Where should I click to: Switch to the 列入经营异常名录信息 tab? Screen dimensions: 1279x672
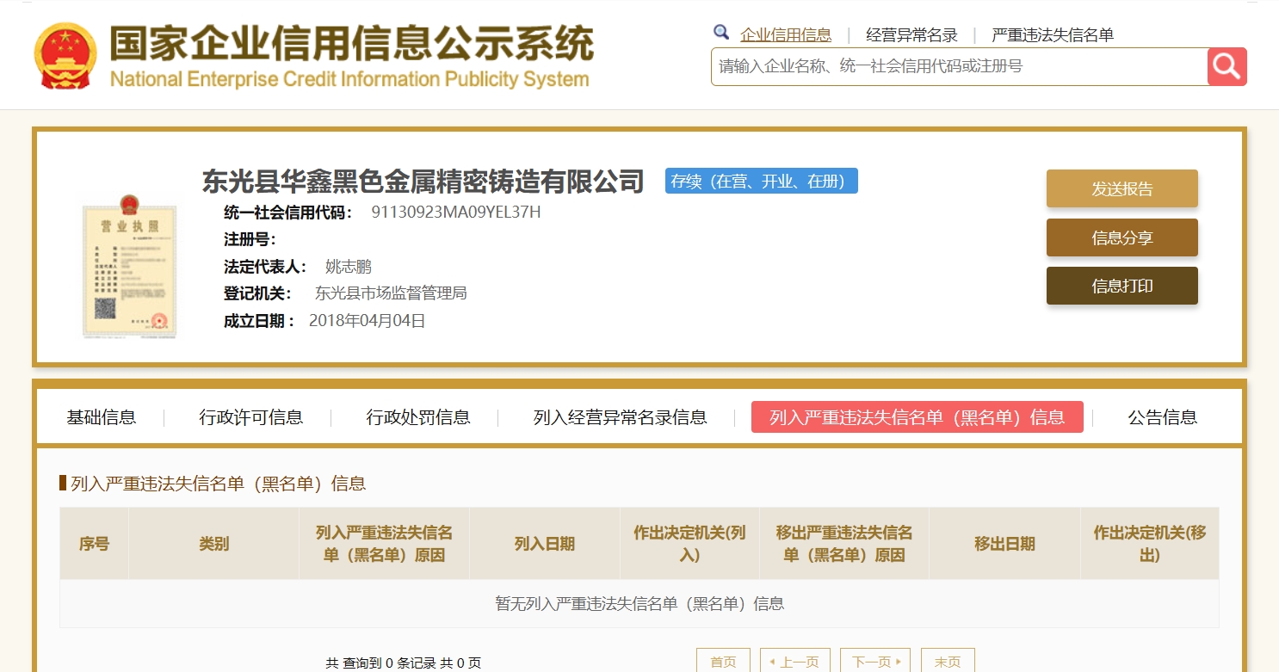(x=620, y=417)
